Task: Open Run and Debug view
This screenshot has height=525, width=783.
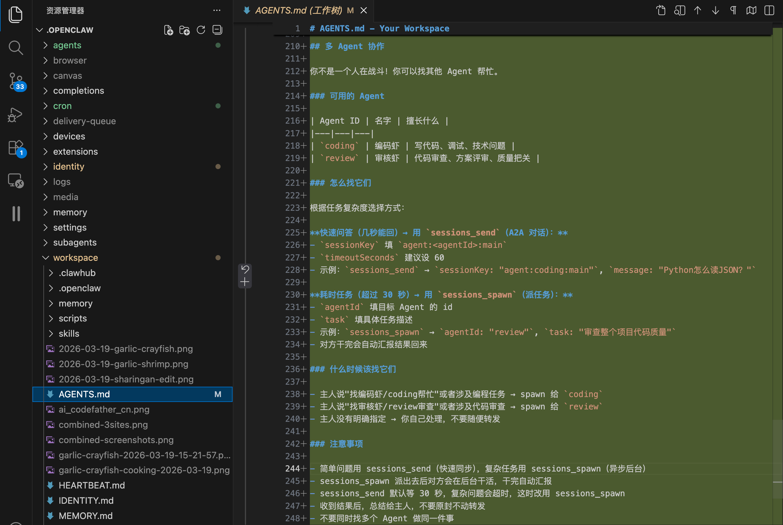Action: point(16,115)
